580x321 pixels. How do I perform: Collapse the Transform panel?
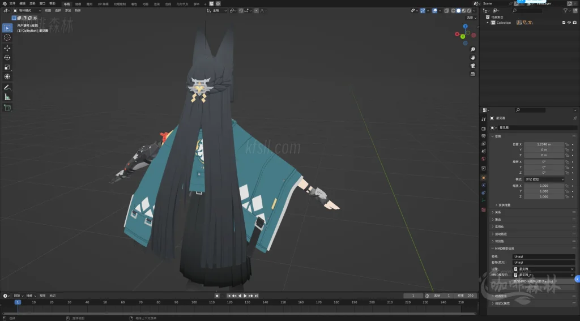pos(498,136)
